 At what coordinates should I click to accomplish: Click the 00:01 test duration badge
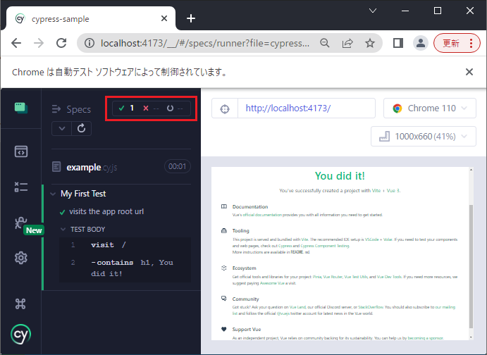click(178, 167)
